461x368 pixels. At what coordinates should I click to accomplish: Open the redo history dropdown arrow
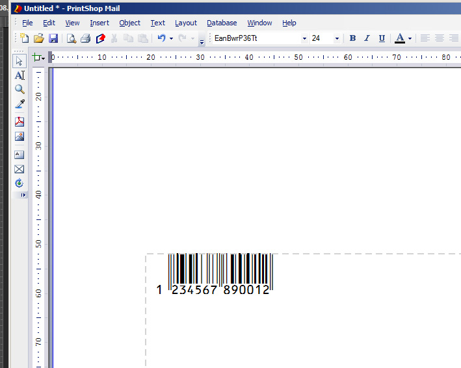click(192, 38)
